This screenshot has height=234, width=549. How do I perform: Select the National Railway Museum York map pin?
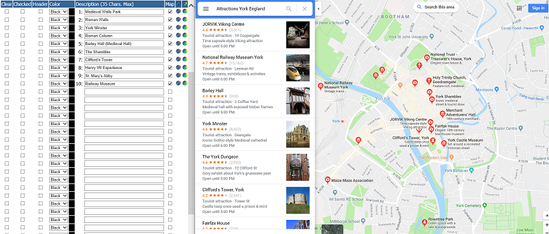coord(320,85)
